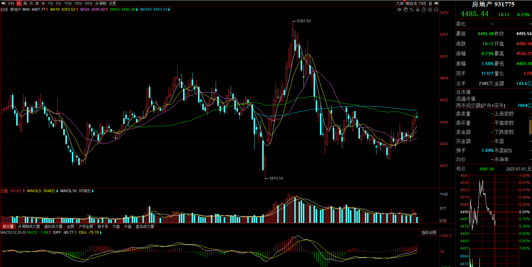Viewport: 532px width, 267px height.
Task: Click the DEA: -79.78 value
Action: (x=89, y=232)
